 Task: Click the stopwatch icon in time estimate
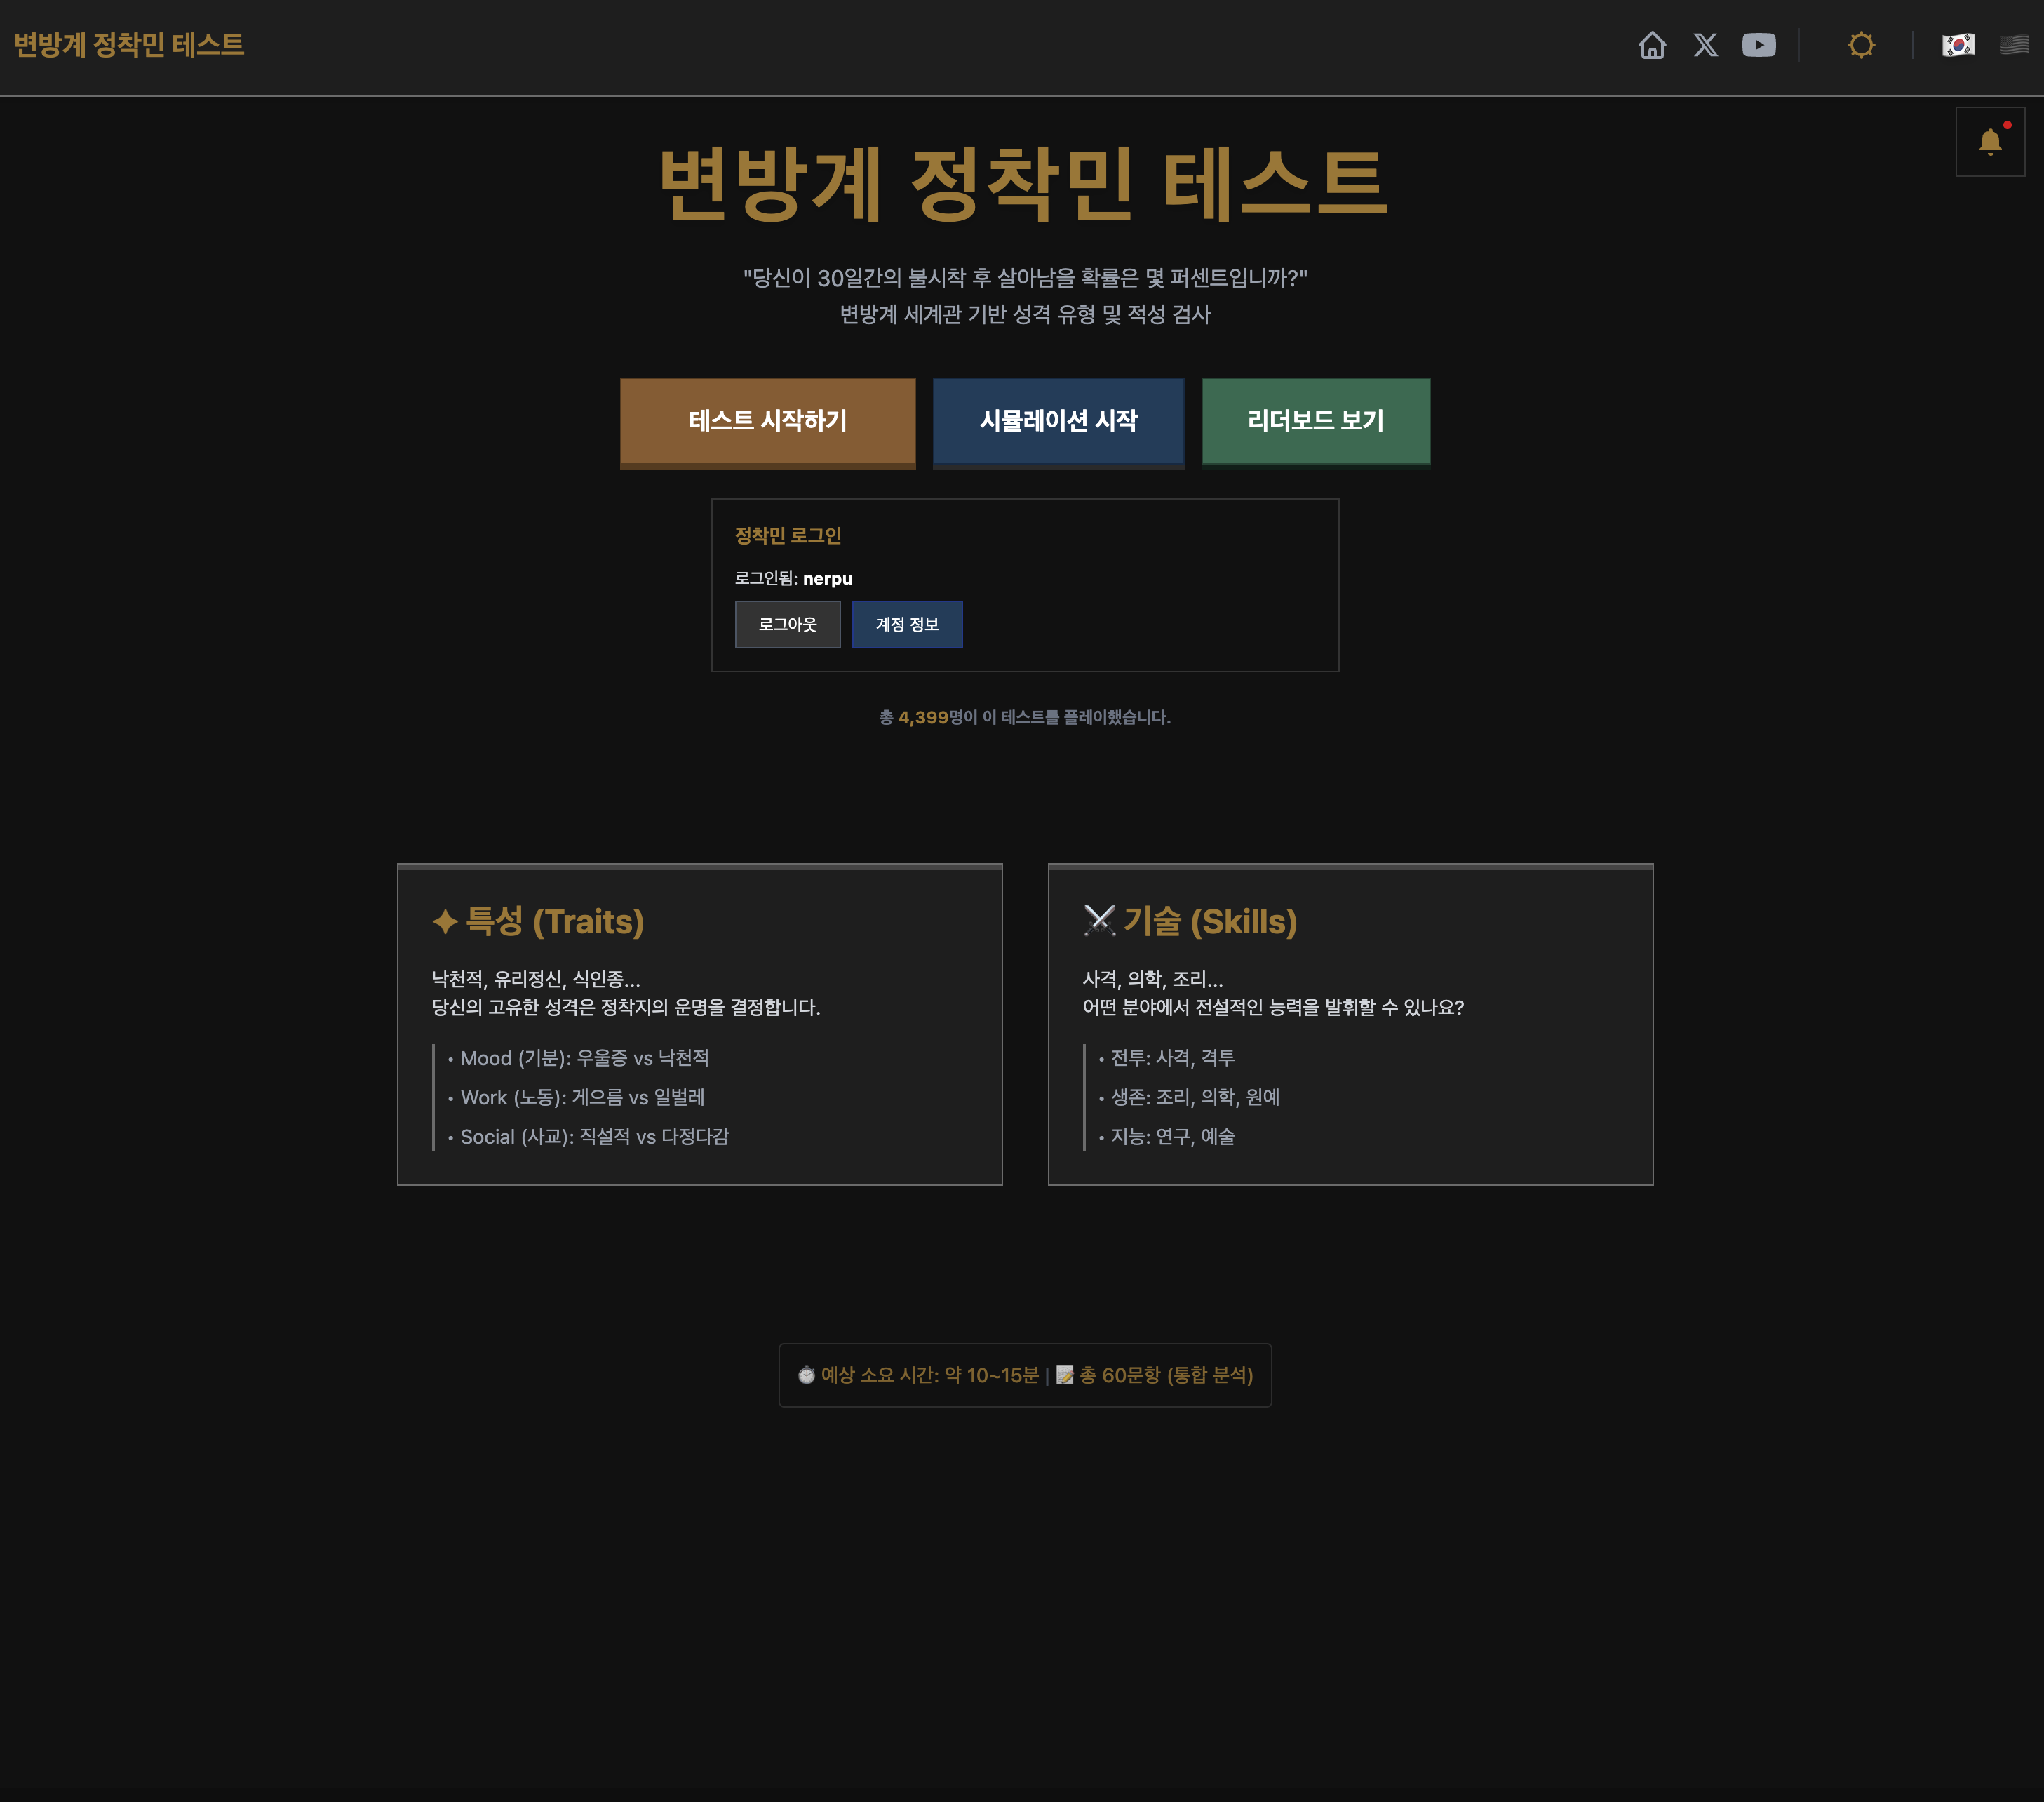click(x=806, y=1375)
